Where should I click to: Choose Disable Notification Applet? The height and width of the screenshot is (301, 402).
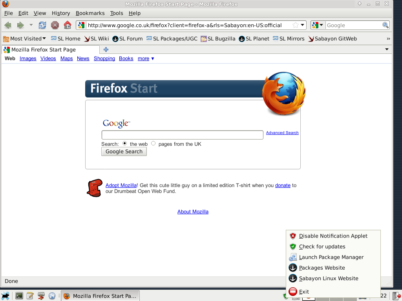(x=333, y=236)
